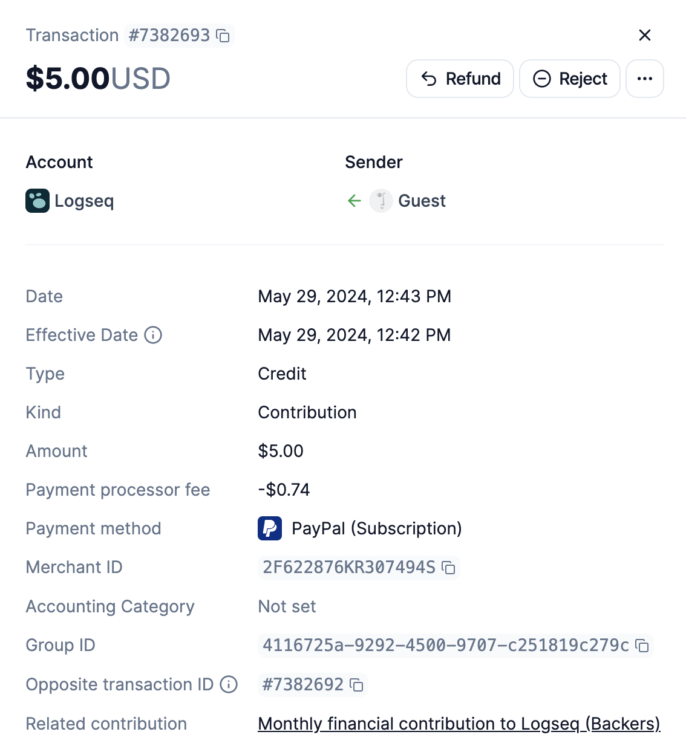Click the Merchant ID code 2F622876KR307494S
Screen dimensions: 686x752
point(348,567)
